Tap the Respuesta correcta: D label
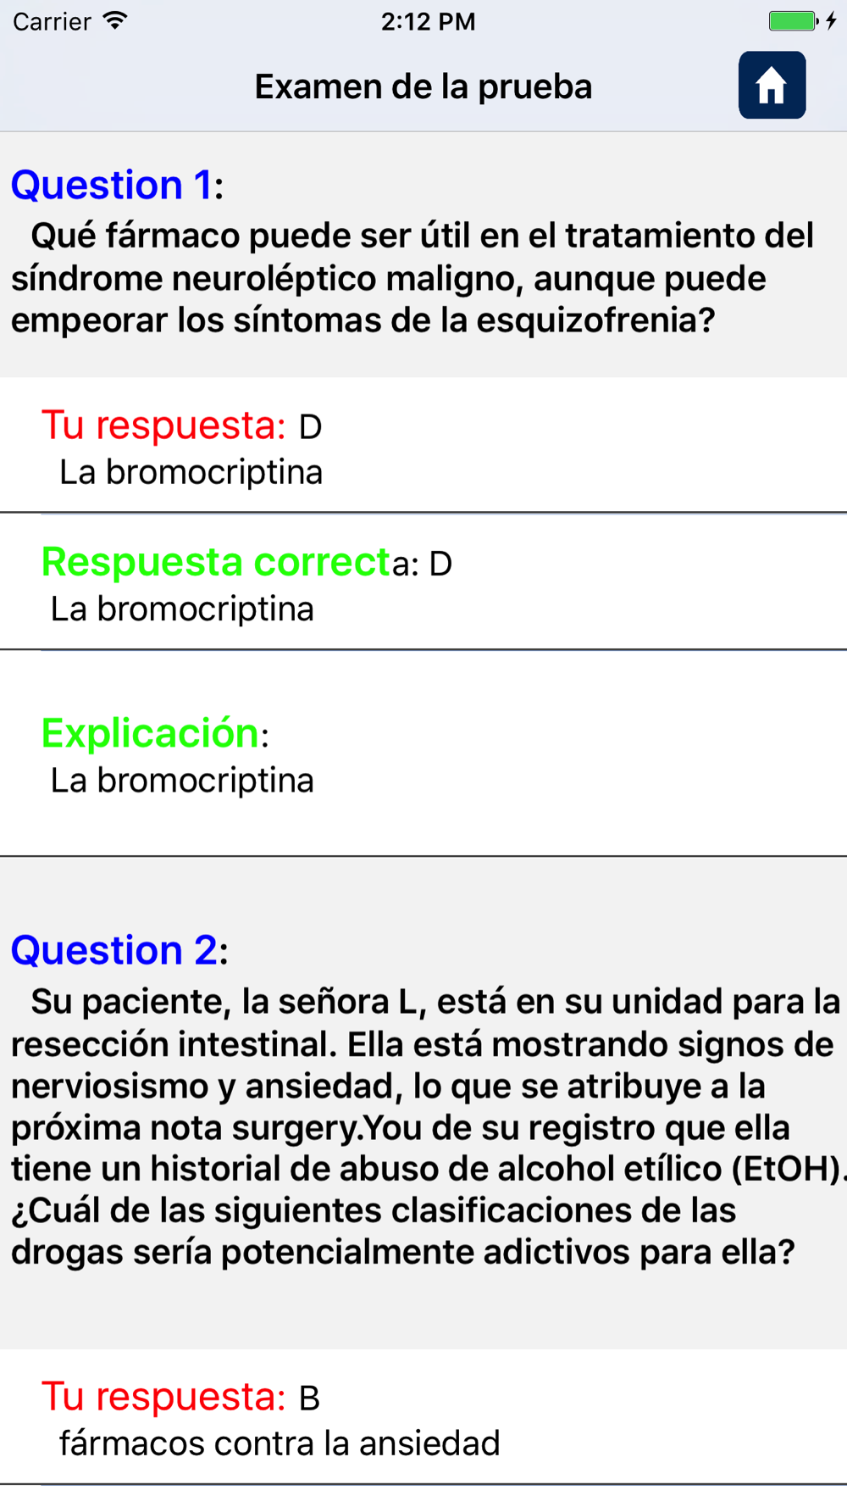Image resolution: width=847 pixels, height=1507 pixels. 246,562
